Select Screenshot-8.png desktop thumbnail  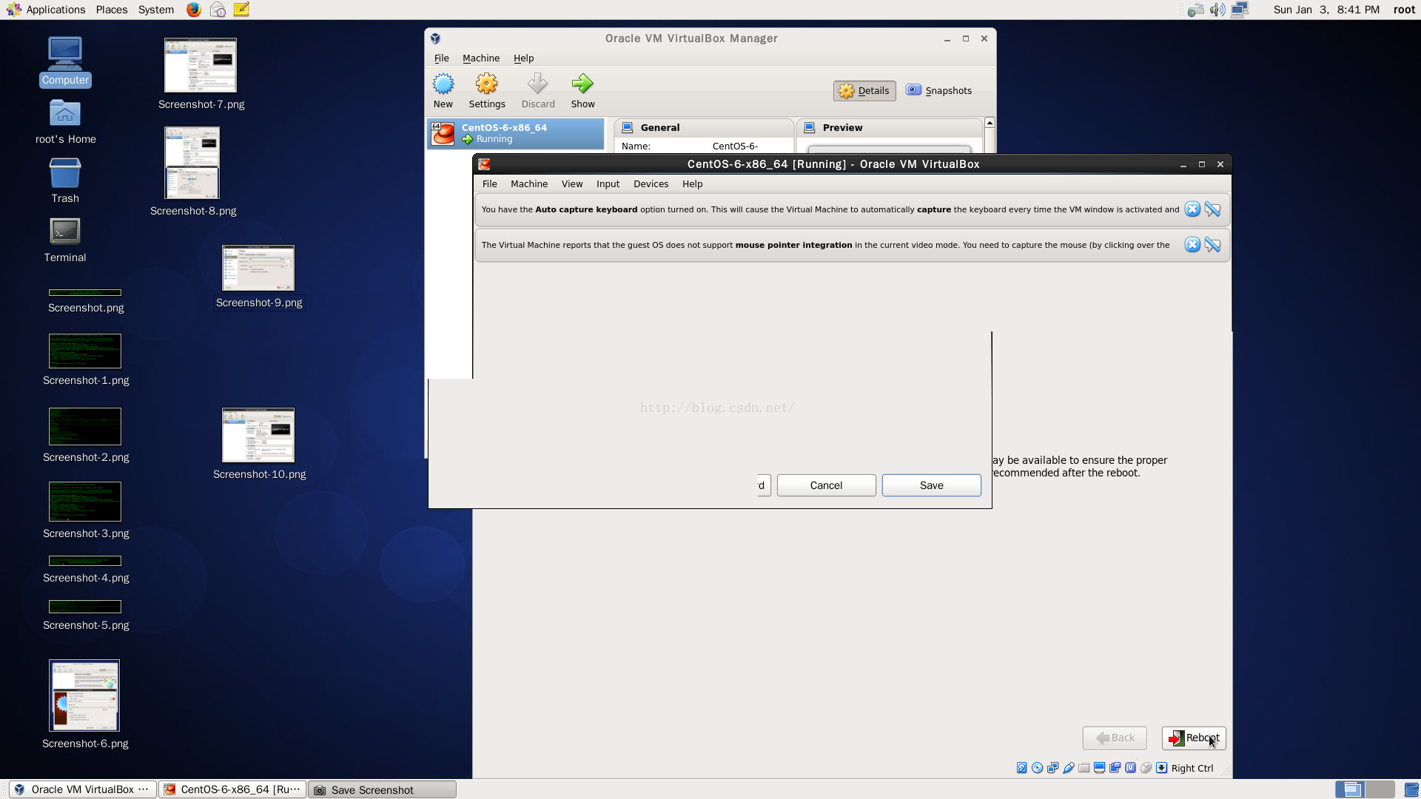pos(192,163)
